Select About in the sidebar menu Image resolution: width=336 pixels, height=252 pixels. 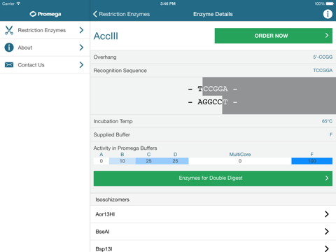tap(45, 48)
